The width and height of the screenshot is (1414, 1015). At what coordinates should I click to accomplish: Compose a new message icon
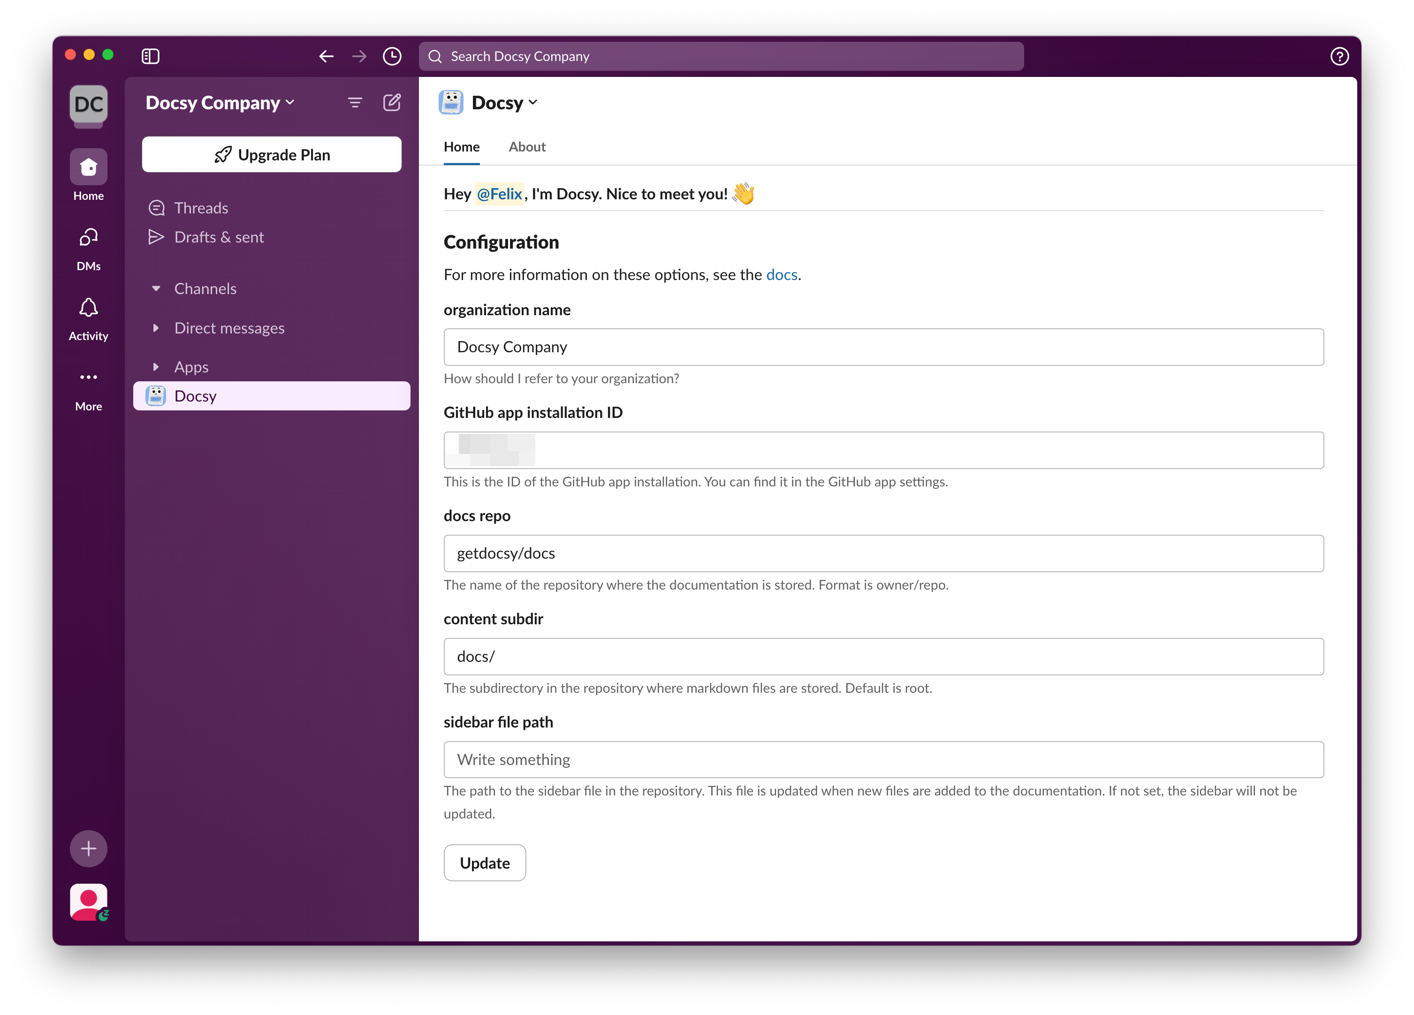click(x=392, y=103)
